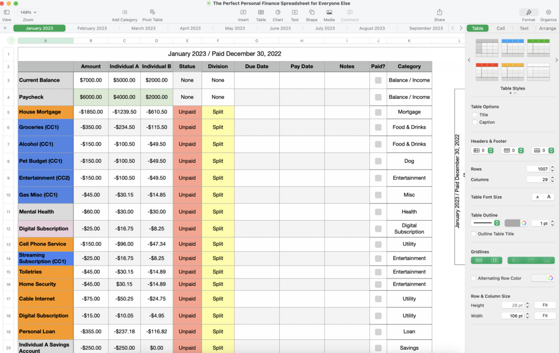This screenshot has height=353, width=559.
Task: Toggle horizontal body gridlines button
Action: [x=479, y=260]
